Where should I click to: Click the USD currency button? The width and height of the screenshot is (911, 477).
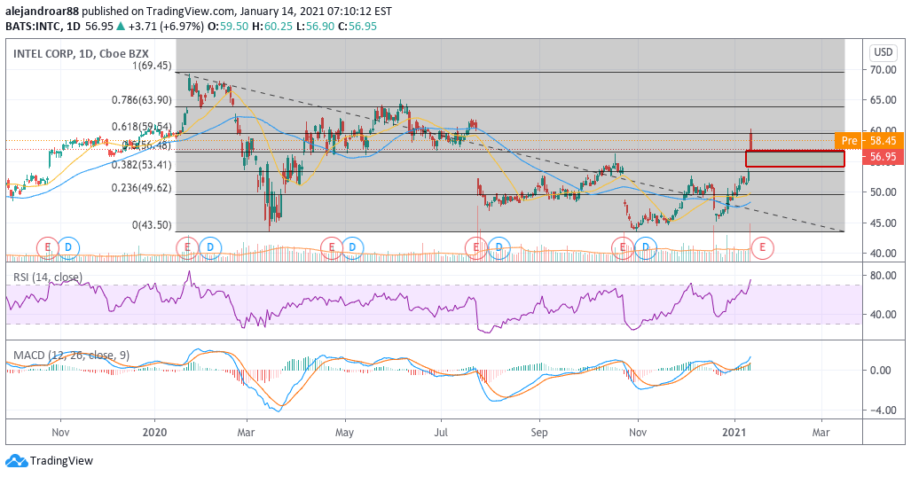click(x=884, y=52)
